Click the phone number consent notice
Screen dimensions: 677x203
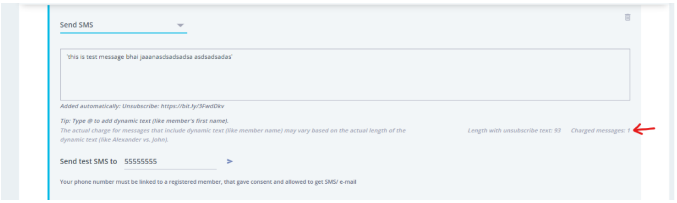pyautogui.click(x=208, y=182)
